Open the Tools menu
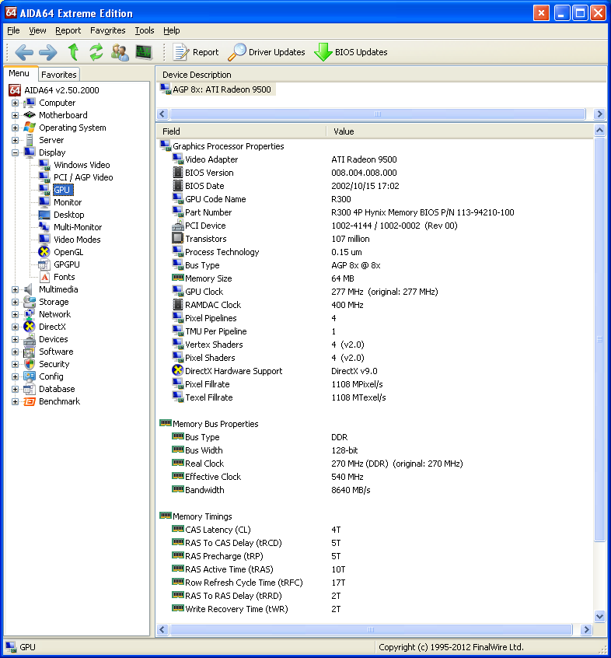The width and height of the screenshot is (611, 658). point(145,30)
